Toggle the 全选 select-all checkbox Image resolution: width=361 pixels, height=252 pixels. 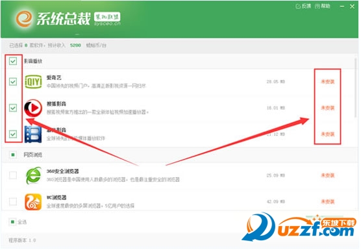tap(12, 222)
